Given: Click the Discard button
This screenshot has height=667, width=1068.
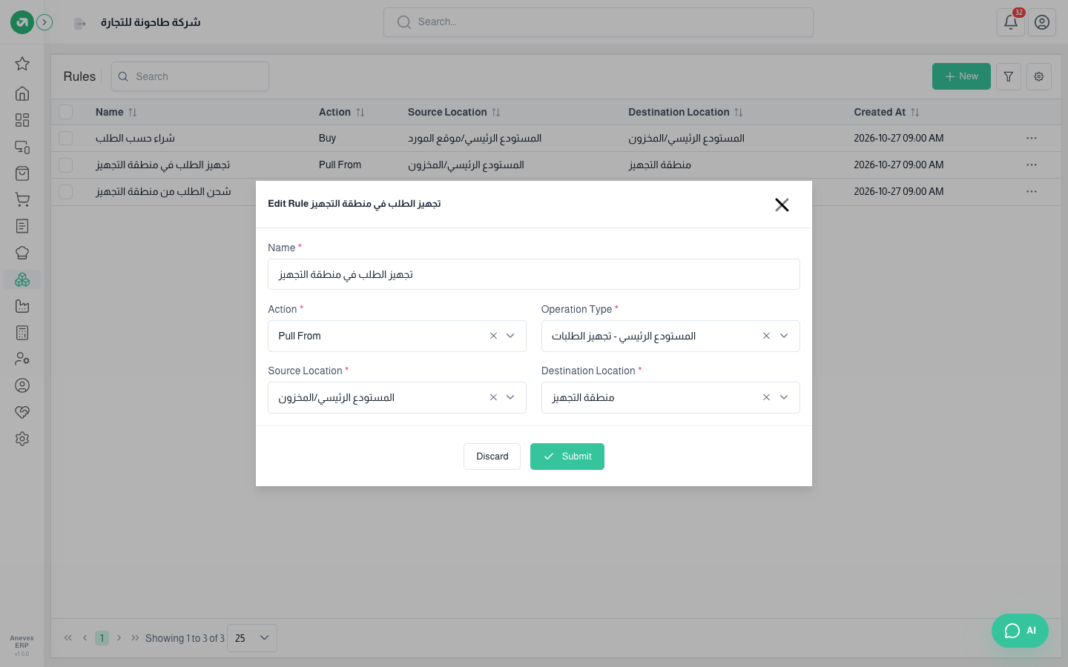Looking at the screenshot, I should [492, 457].
